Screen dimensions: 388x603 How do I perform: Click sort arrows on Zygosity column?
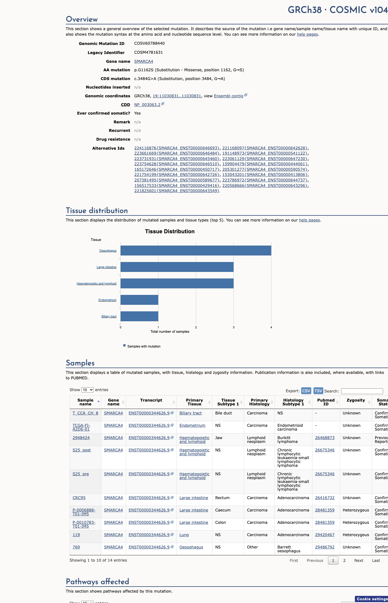369,402
